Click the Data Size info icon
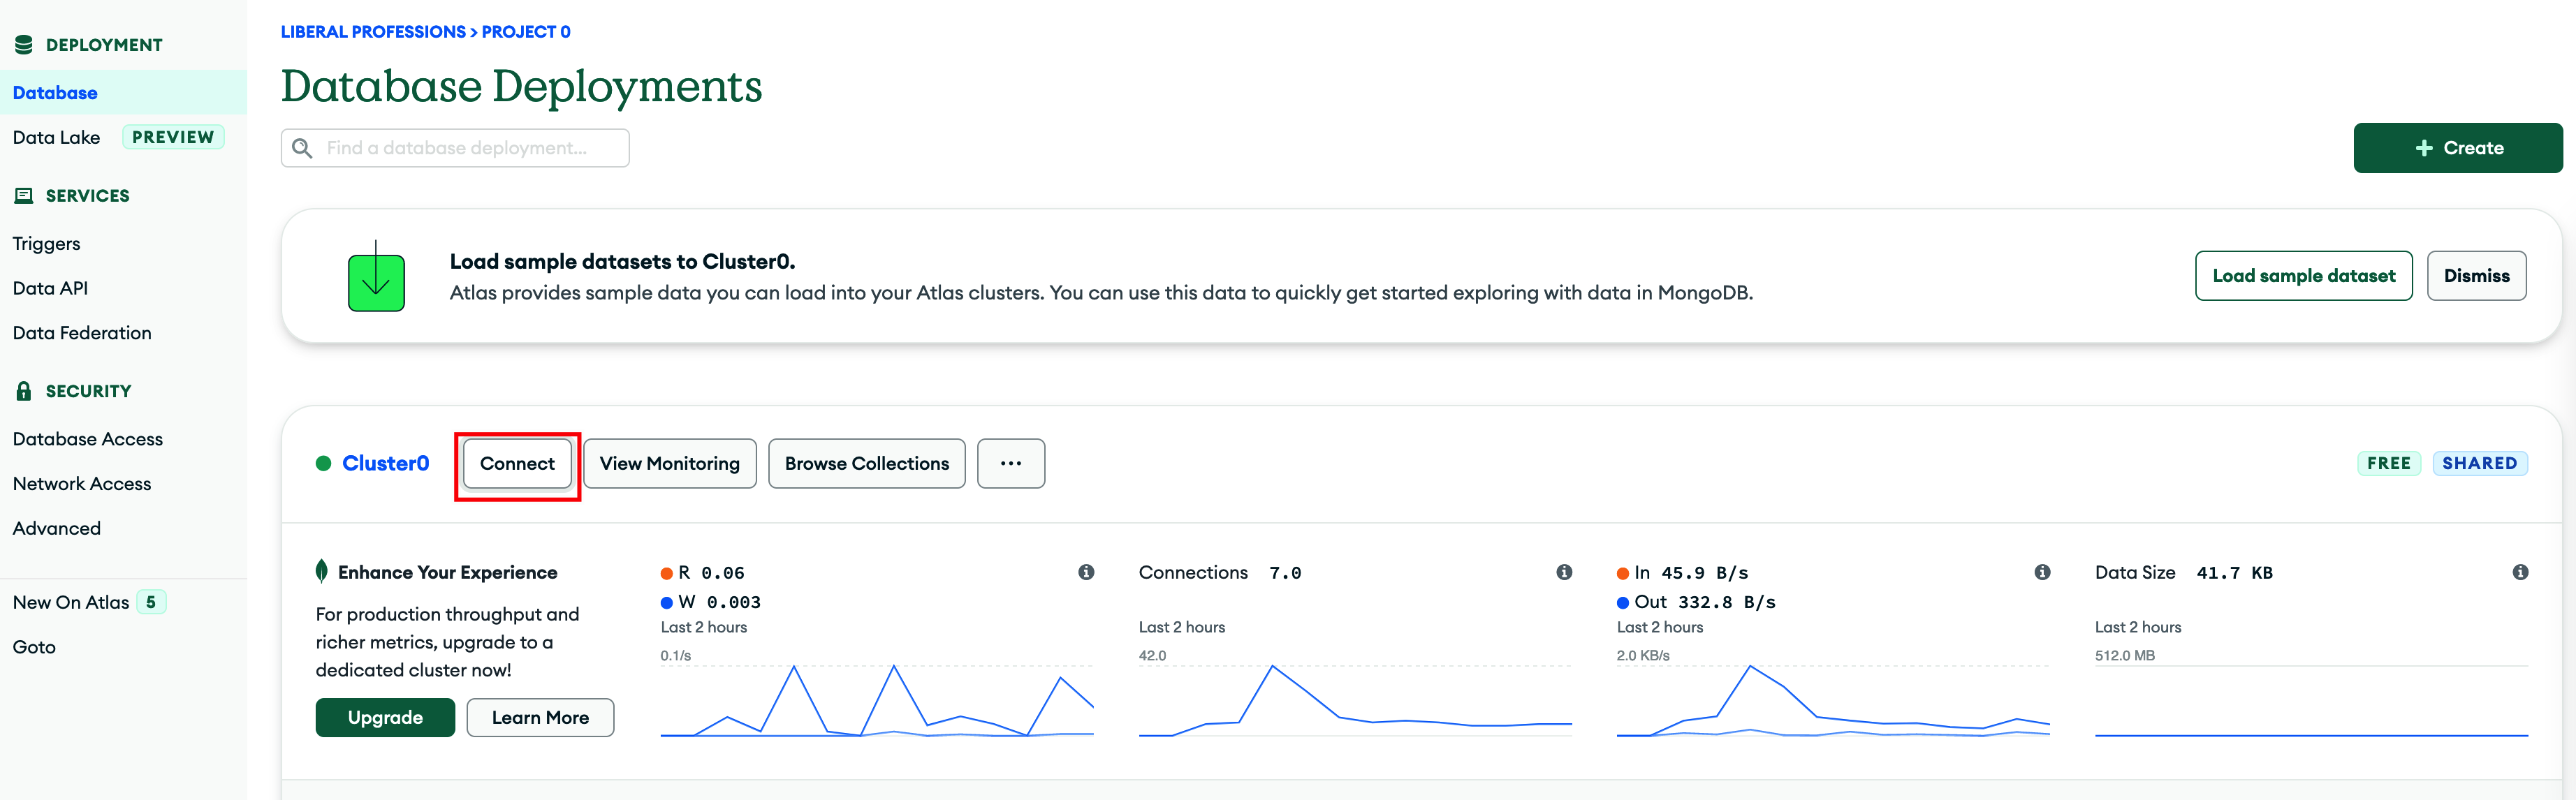The height and width of the screenshot is (800, 2576). 2520,572
